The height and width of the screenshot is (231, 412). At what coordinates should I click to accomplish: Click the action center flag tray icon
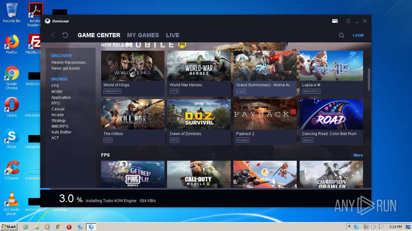381,227
